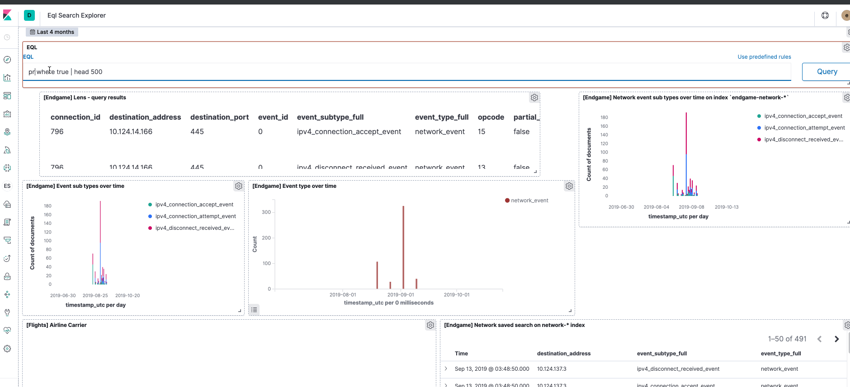Click the Query button
Image resolution: width=850 pixels, height=387 pixels.
826,72
